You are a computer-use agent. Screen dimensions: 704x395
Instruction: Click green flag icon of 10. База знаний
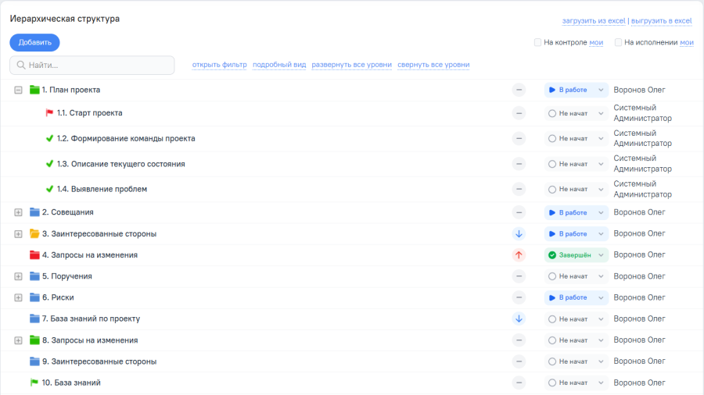tap(34, 383)
